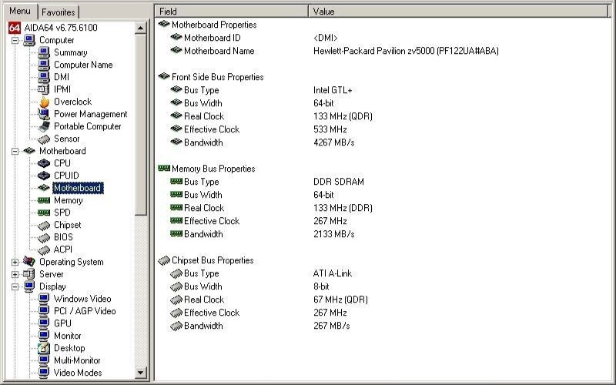
Task: Click the Overclock flame icon
Action: (x=44, y=102)
